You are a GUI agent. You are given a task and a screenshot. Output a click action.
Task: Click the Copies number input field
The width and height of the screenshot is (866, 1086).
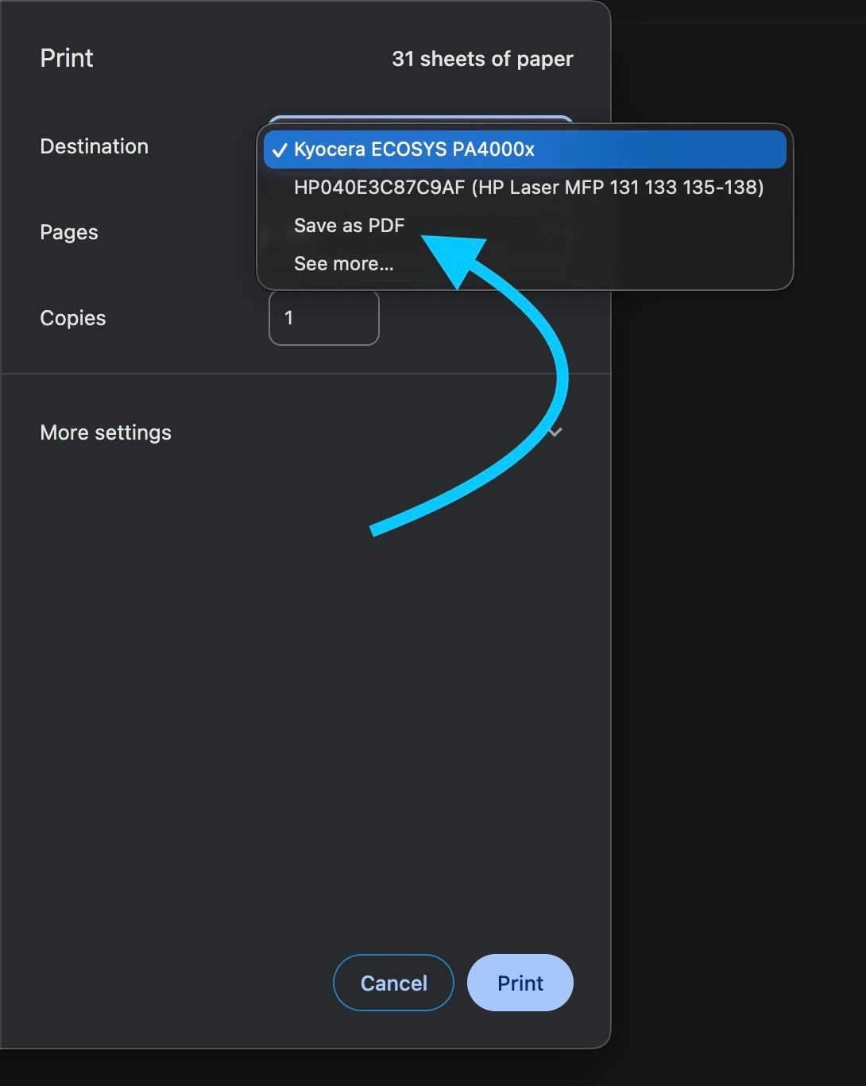(324, 318)
